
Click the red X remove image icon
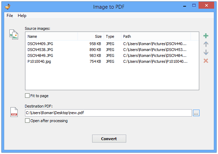206,61
